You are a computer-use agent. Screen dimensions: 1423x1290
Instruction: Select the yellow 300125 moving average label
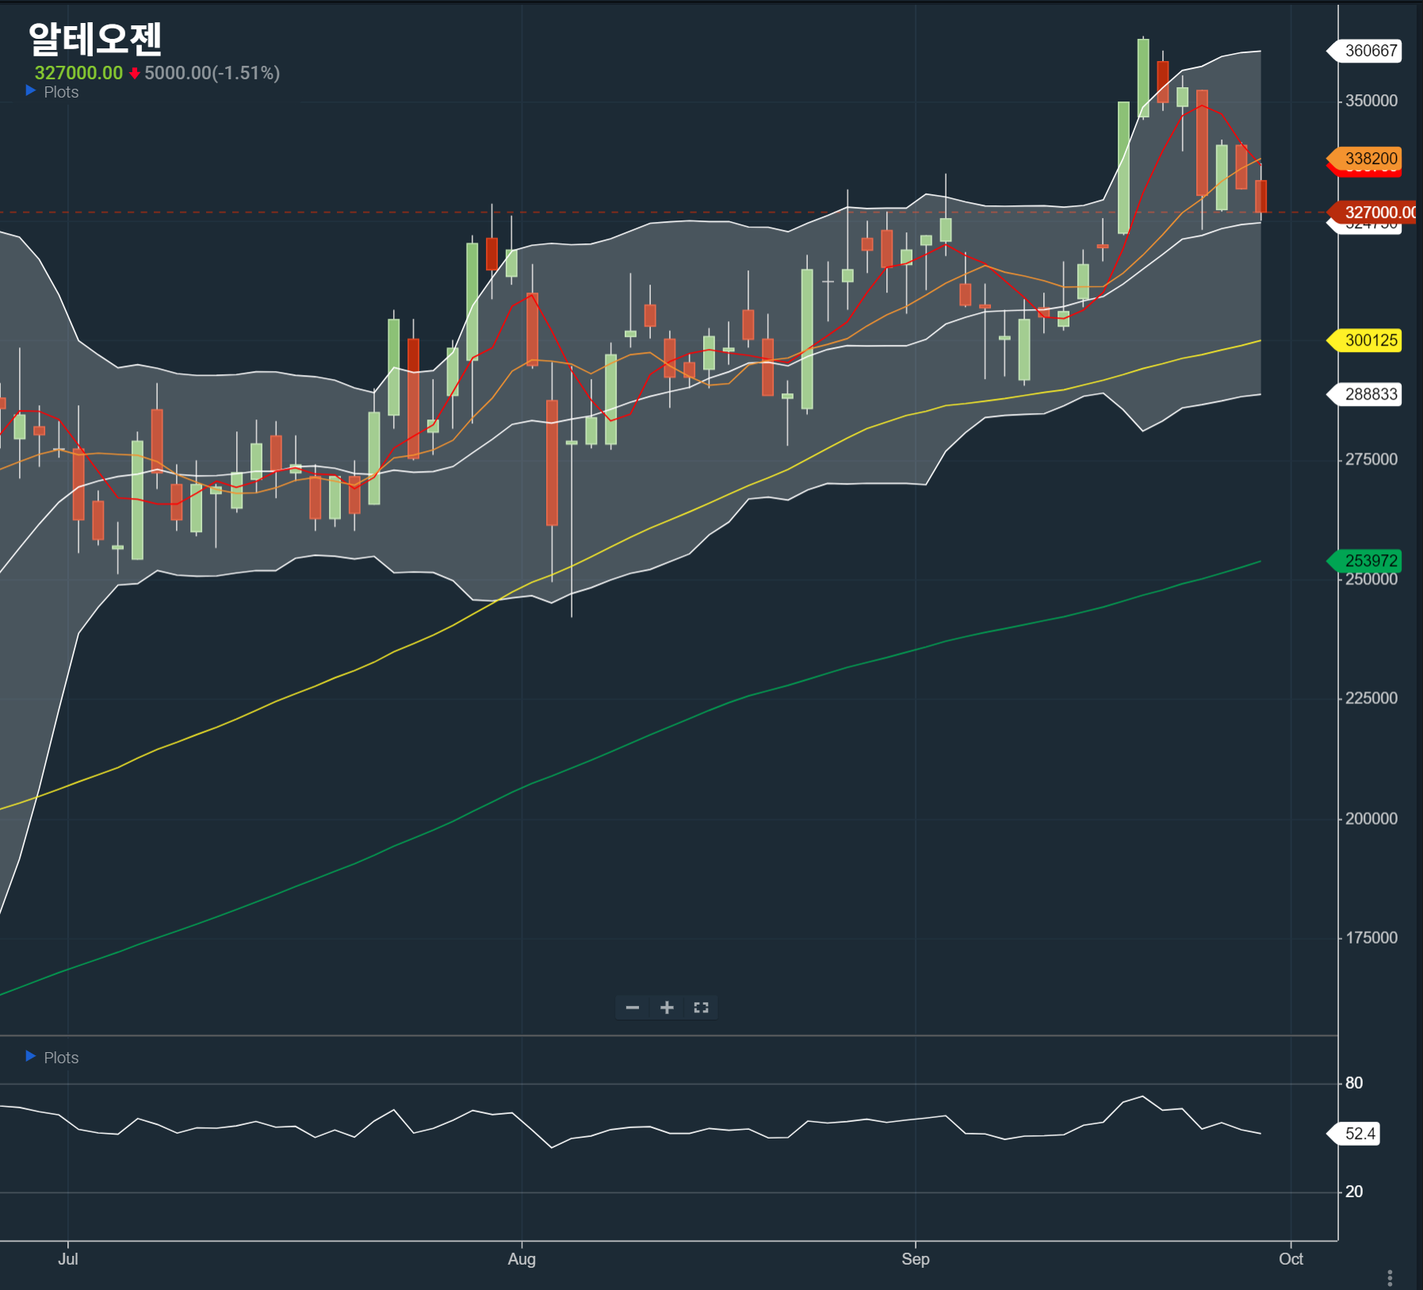pos(1370,340)
